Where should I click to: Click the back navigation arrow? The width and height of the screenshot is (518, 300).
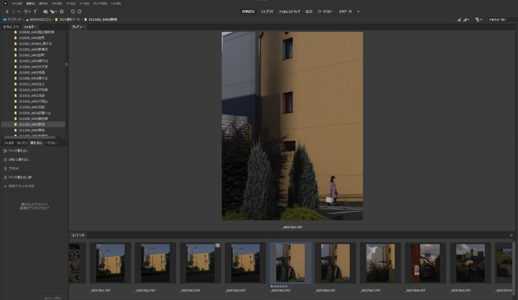coord(7,11)
